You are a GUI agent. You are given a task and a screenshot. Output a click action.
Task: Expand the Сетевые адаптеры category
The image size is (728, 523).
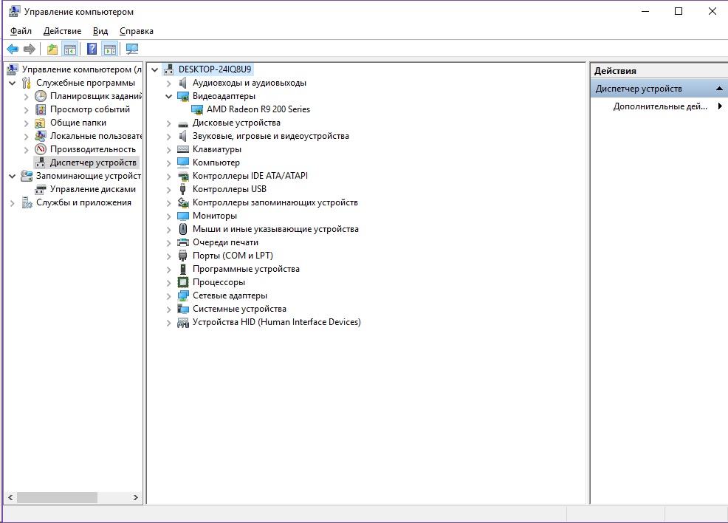coord(168,295)
